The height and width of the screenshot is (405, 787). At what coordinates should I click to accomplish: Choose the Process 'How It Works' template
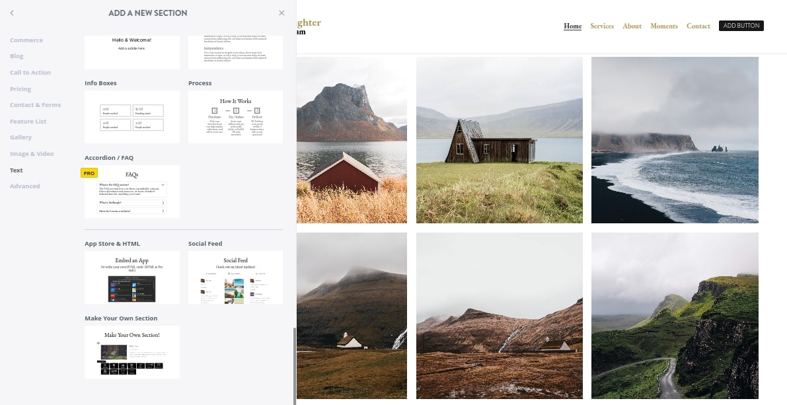coord(235,117)
